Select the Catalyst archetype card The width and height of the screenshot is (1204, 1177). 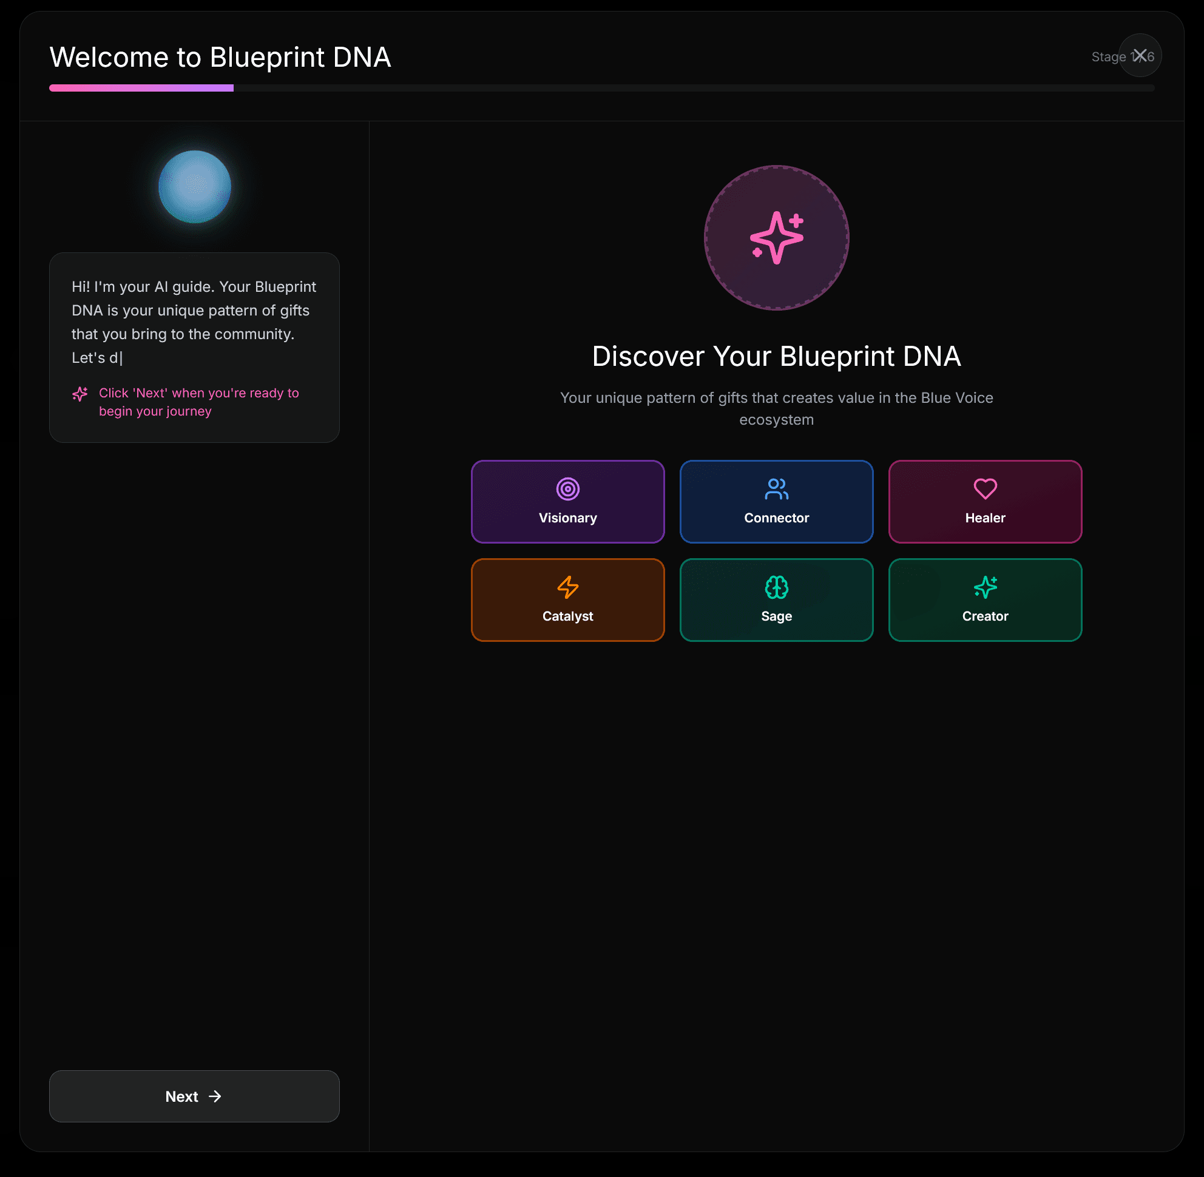pos(567,600)
